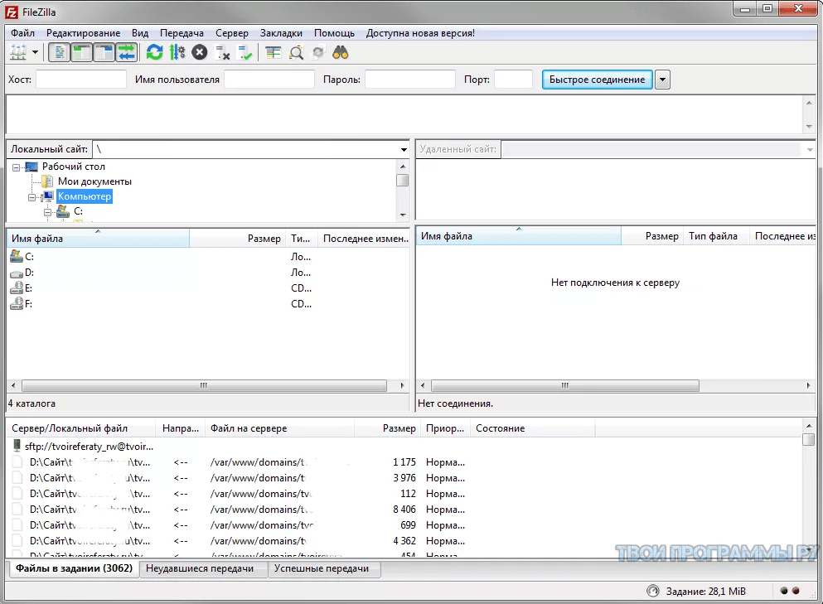Click the remote file list horizontal scrollbar
Screen dimensions: 823x604
point(564,386)
